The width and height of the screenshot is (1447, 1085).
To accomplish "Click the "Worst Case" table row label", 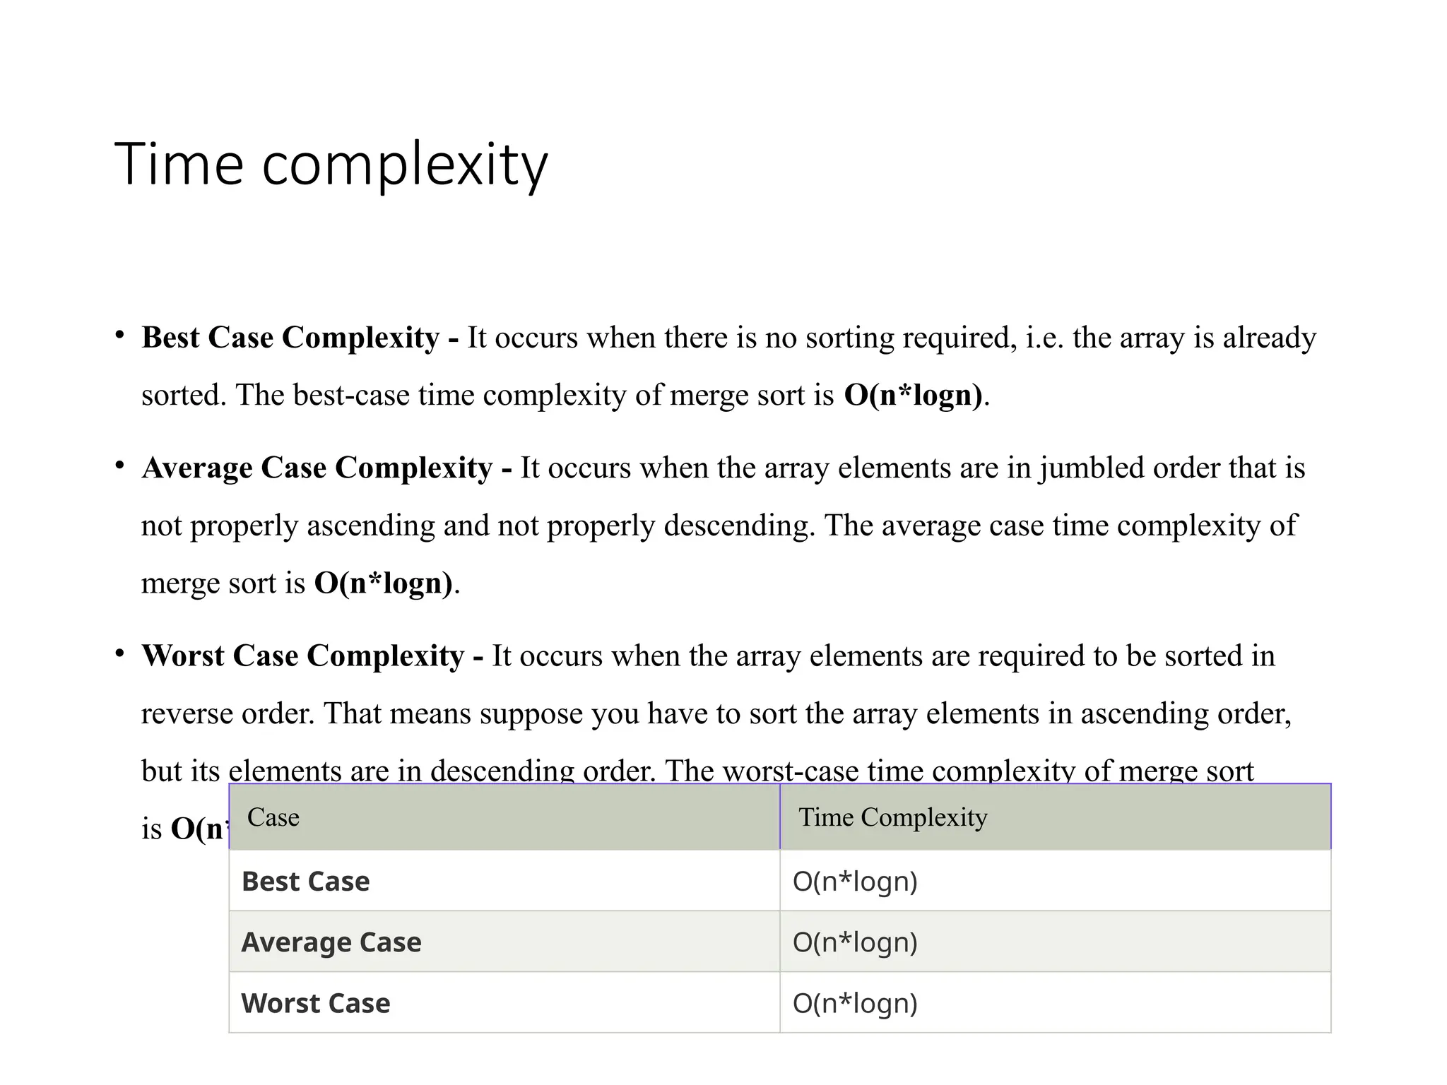I will 315,1004.
